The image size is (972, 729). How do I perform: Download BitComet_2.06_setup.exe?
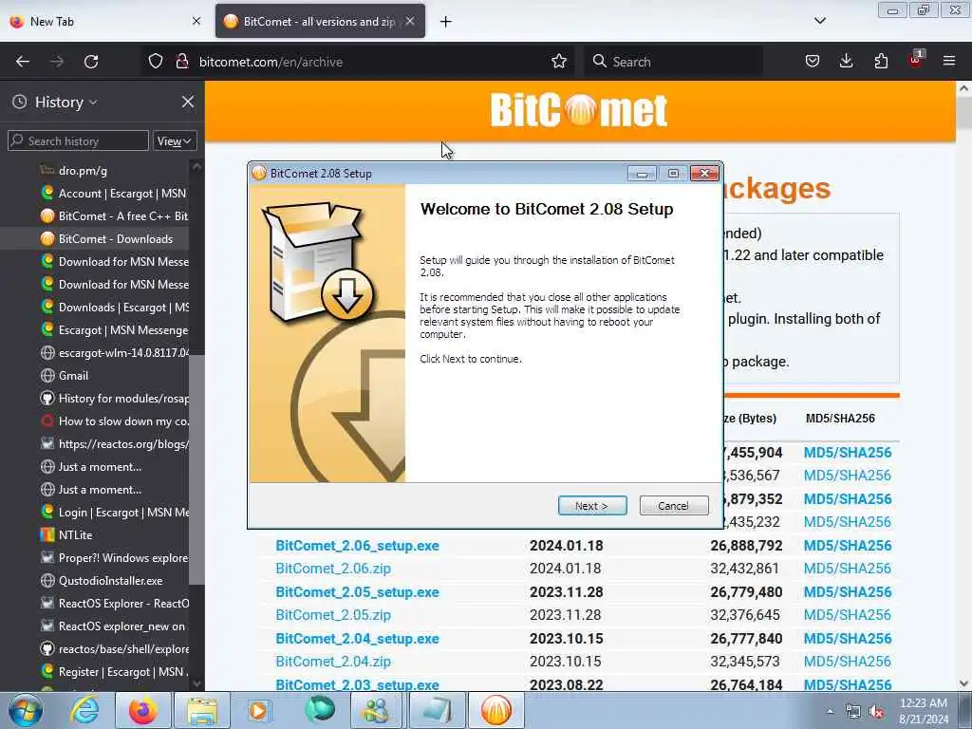[x=357, y=546]
